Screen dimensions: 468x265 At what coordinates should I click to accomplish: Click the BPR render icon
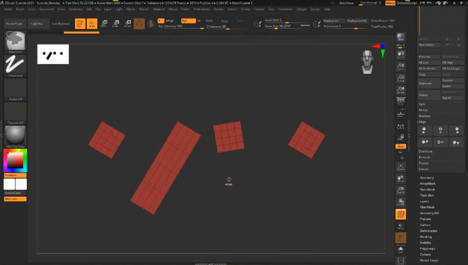(401, 37)
